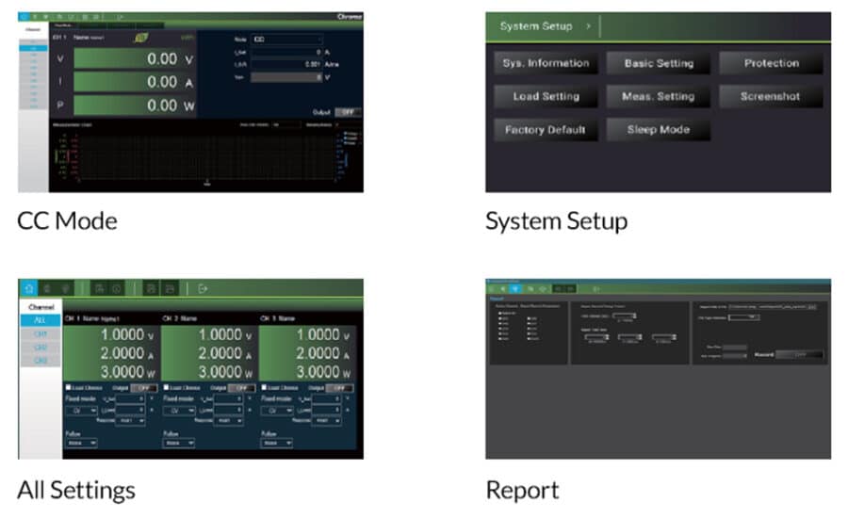Open CH 1 Follow dropdown
Viewport: 848px width, 518px height.
[x=81, y=443]
